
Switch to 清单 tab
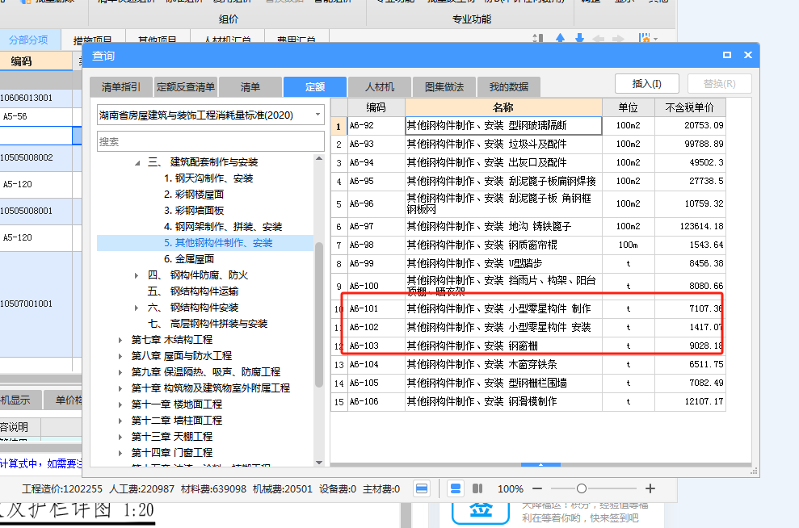[250, 87]
